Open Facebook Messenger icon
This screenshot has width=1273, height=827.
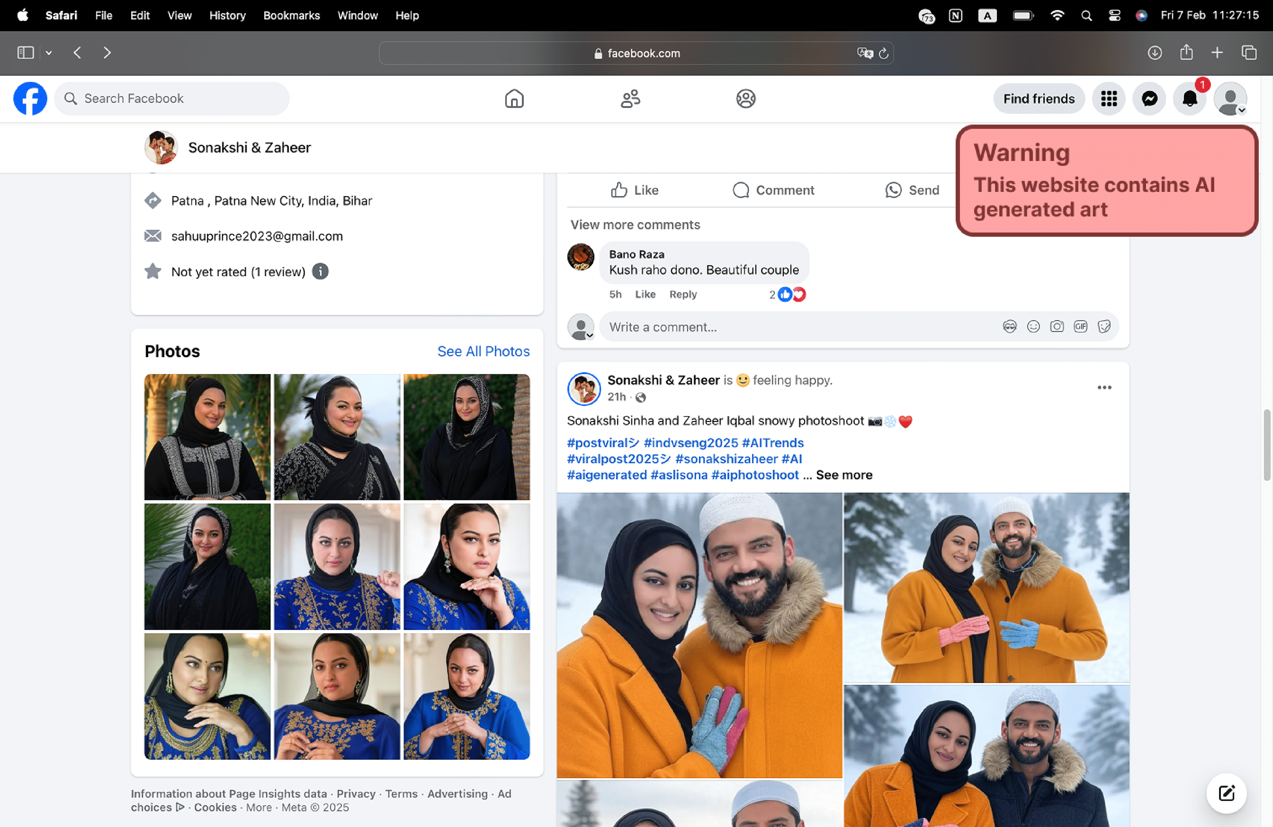coord(1149,99)
